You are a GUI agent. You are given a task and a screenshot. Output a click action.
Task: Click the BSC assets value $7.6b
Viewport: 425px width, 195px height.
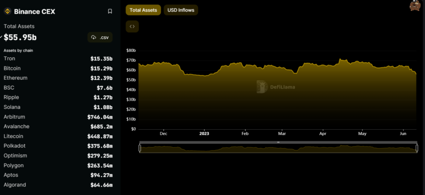[x=104, y=88]
